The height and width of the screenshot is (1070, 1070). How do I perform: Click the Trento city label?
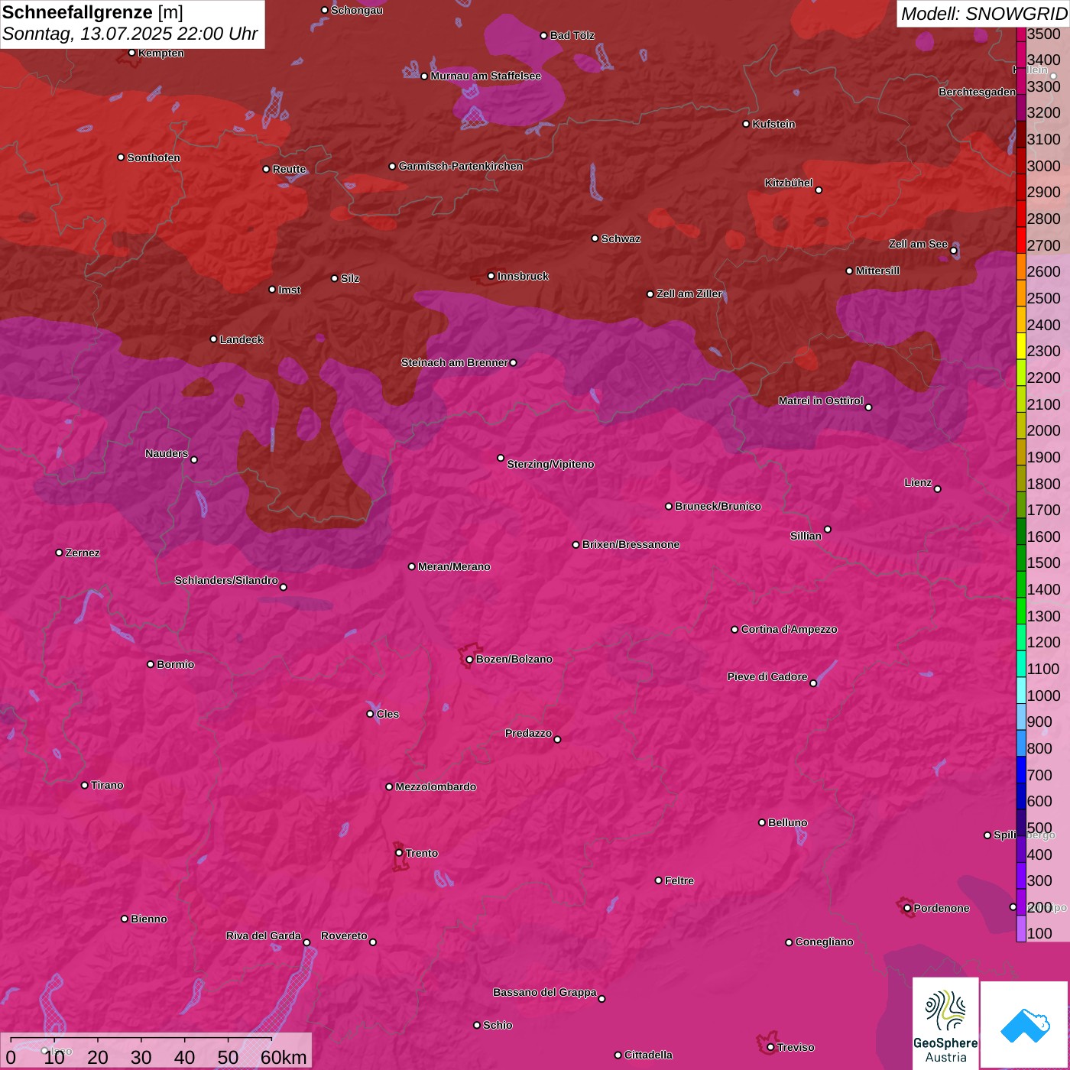tap(422, 853)
